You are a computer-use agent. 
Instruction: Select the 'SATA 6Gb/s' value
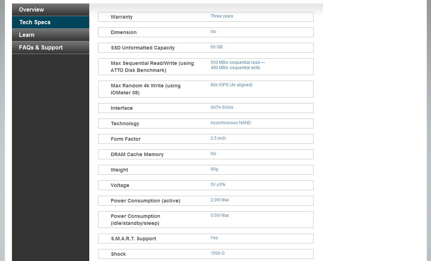click(222, 107)
